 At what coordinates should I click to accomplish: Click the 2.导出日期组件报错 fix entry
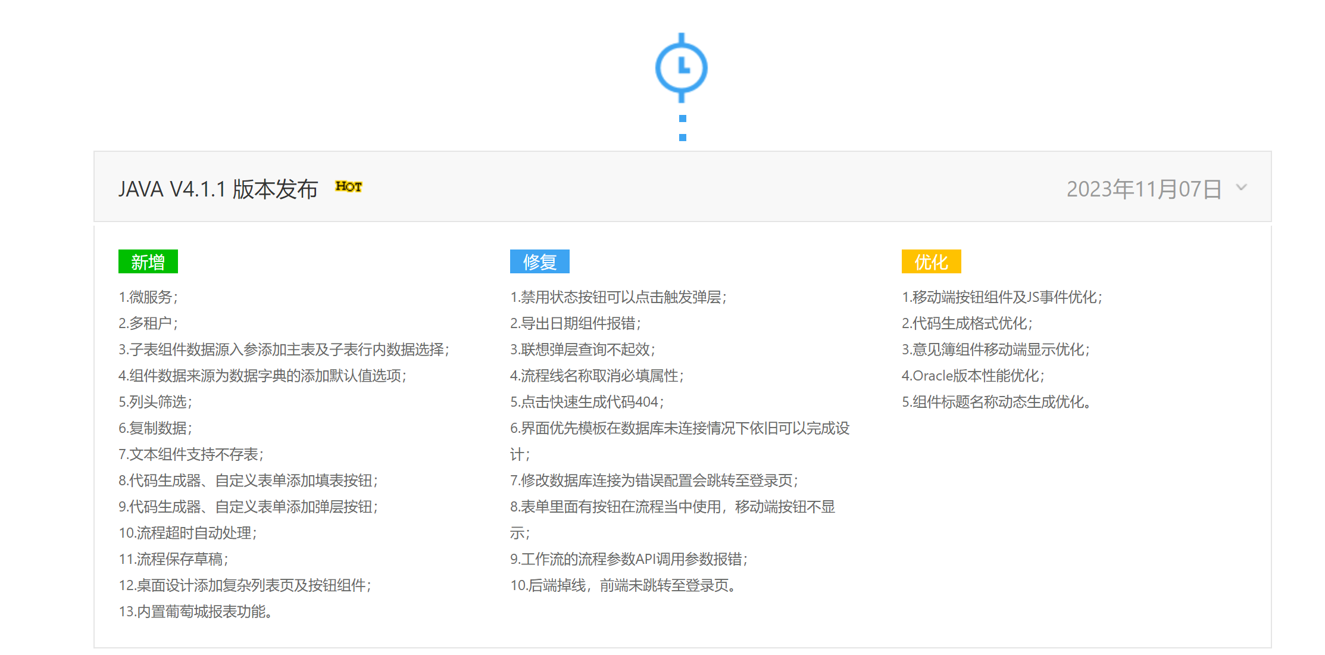tap(576, 323)
